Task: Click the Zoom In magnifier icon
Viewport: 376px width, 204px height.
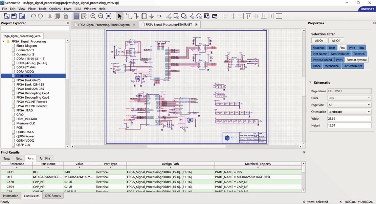Action: 93,16
